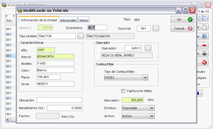Click the red minus delete button
213x129 pixels.
[x=203, y=45]
